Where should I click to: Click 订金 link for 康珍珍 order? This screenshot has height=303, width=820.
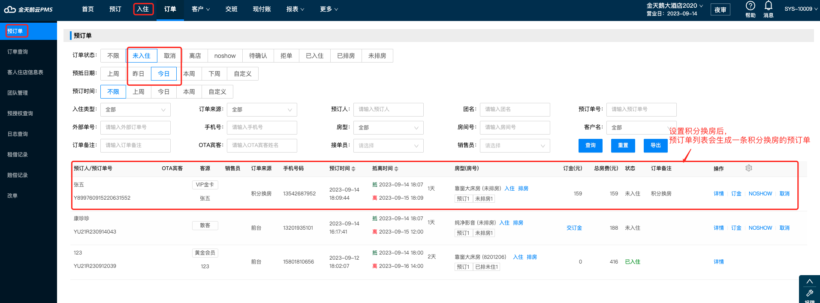(x=736, y=228)
